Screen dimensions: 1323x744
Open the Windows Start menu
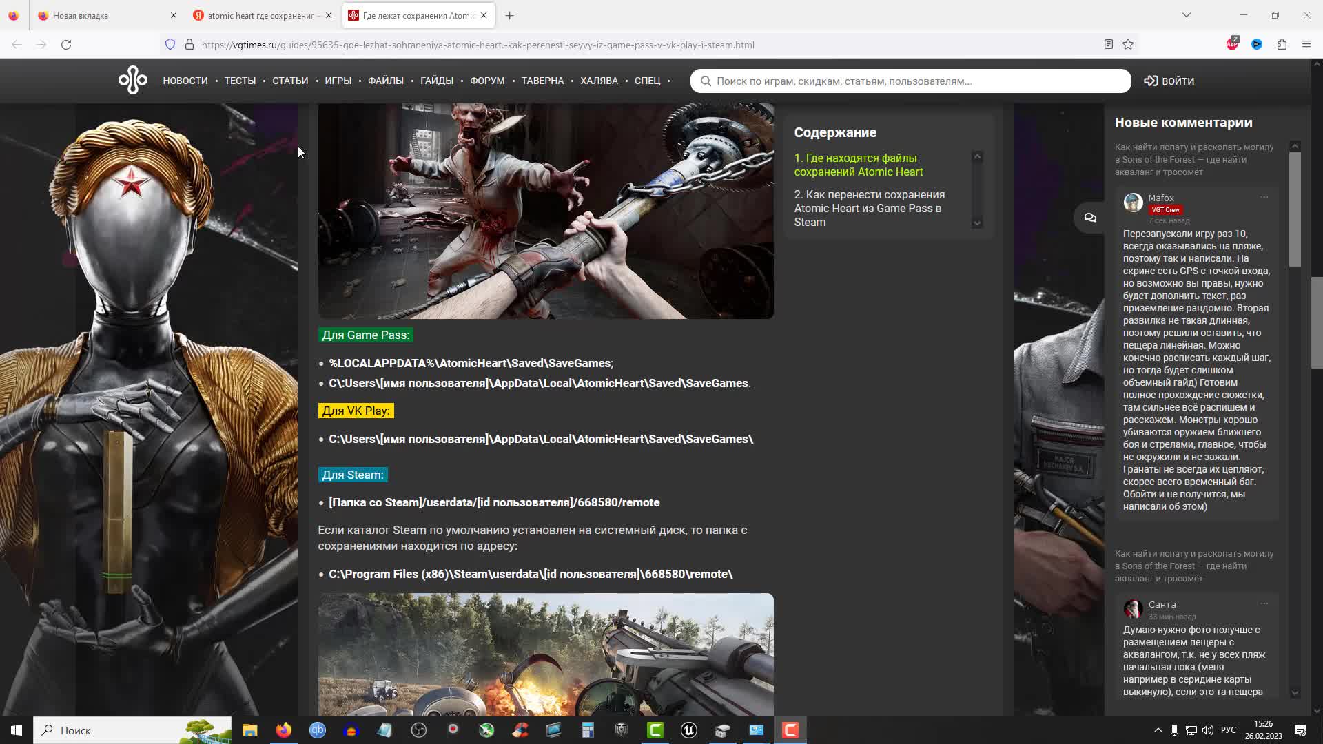pyautogui.click(x=17, y=730)
